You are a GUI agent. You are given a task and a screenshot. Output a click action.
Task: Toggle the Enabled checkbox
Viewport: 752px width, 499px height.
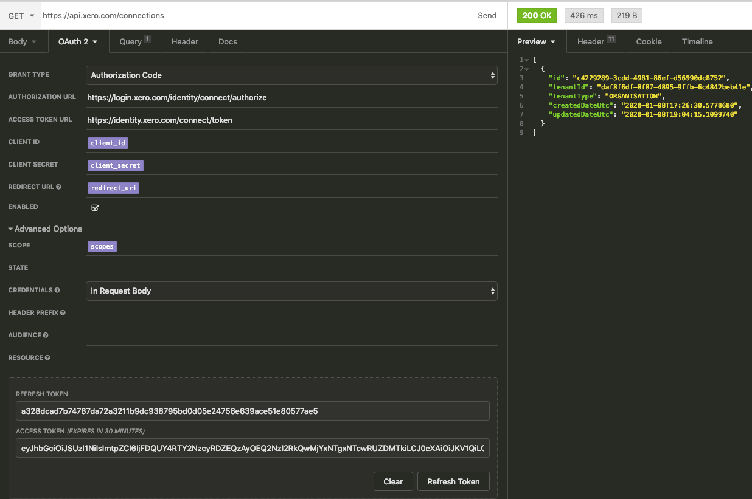point(95,208)
